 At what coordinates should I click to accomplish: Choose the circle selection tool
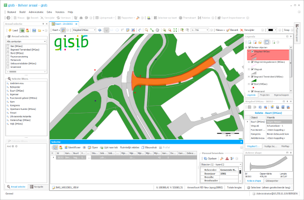click(117, 30)
